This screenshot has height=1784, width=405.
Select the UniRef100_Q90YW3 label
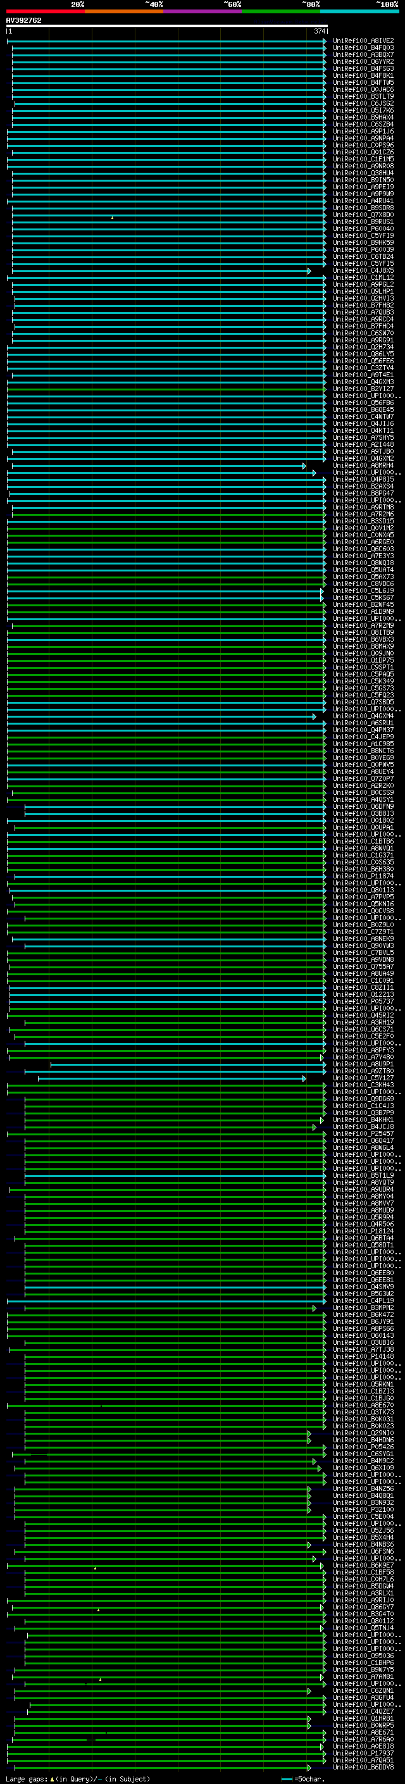coord(363,946)
